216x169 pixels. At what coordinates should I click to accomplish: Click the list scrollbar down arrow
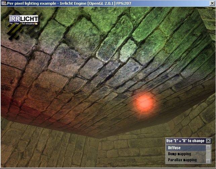pos(208,160)
